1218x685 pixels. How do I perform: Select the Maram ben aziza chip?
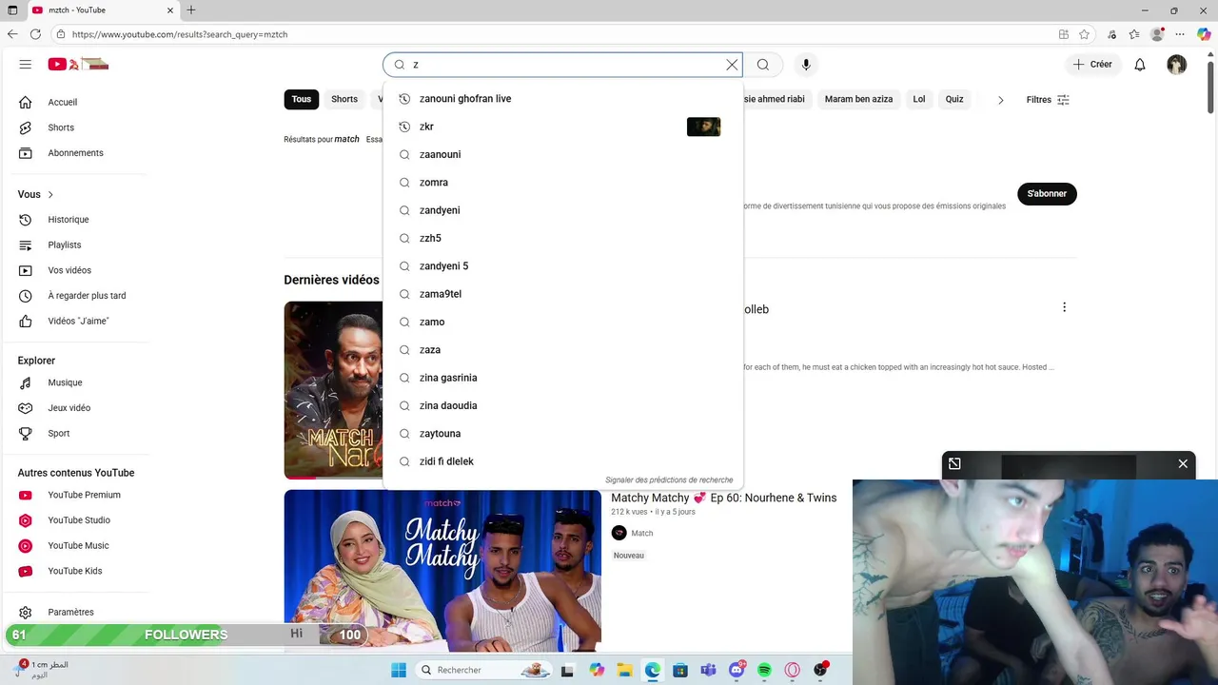click(x=858, y=99)
